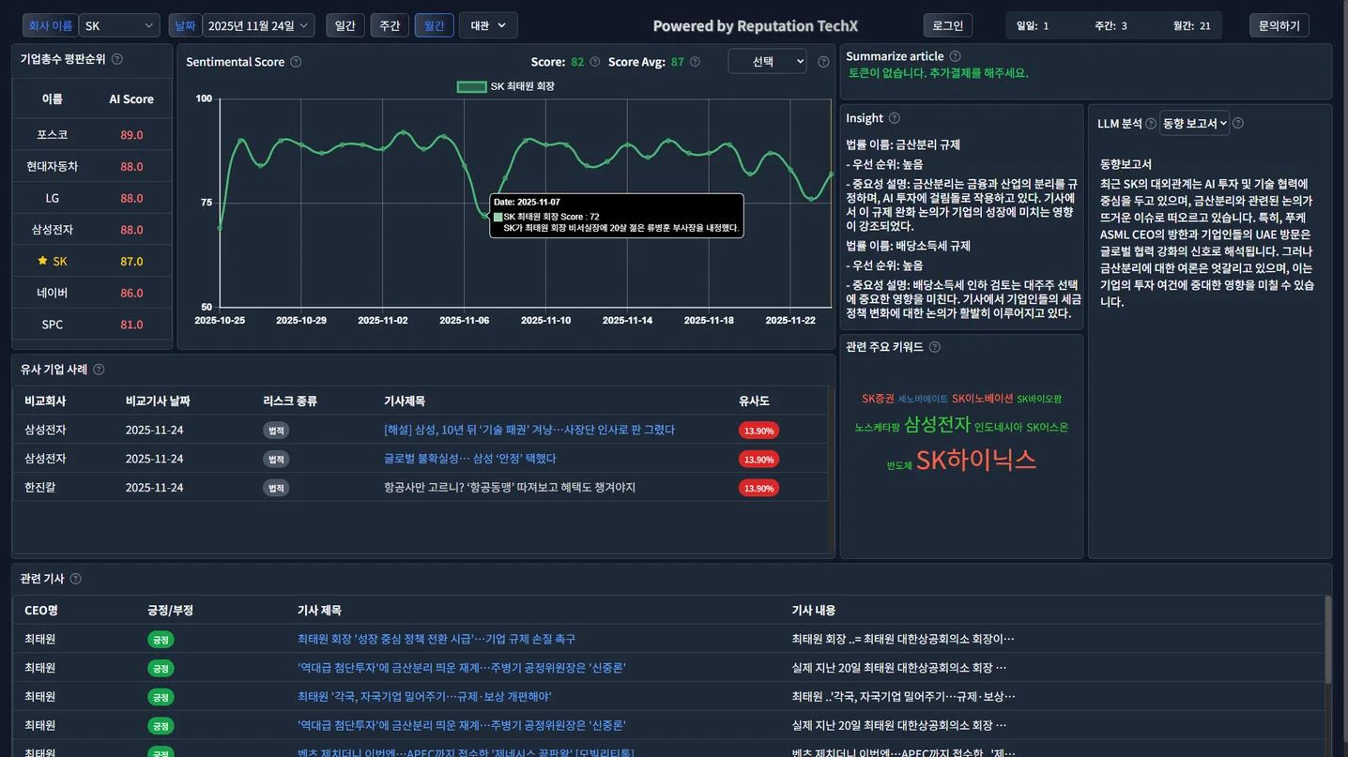This screenshot has width=1348, height=757.
Task: Click the 유사 기업 사례 help icon
Action: click(100, 369)
